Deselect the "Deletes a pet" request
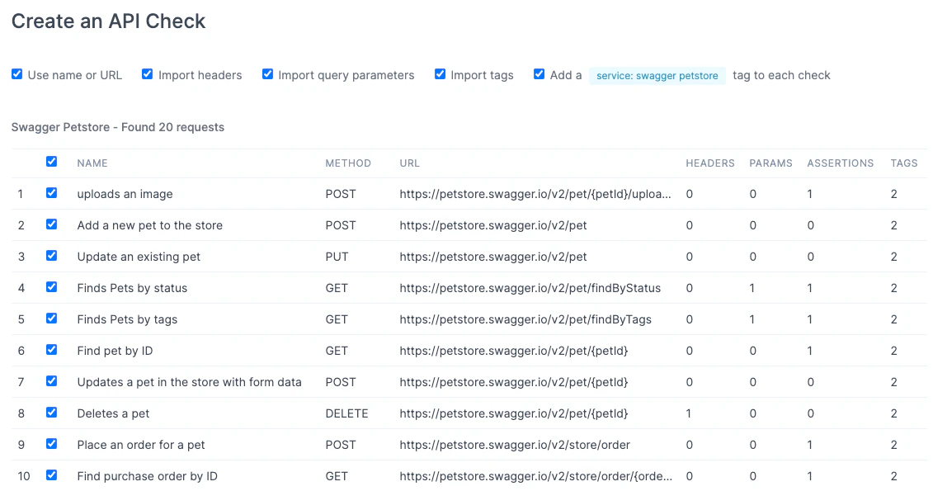 click(51, 412)
